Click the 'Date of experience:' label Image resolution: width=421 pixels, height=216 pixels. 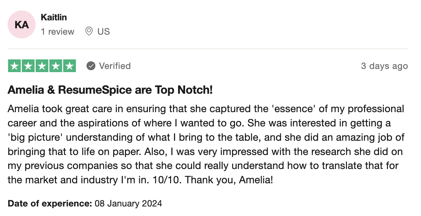click(50, 203)
